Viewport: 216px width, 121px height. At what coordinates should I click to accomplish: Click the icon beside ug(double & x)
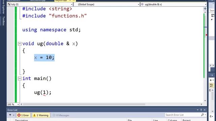142,4
